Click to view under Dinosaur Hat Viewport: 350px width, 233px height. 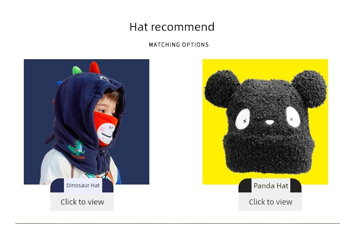(x=82, y=202)
